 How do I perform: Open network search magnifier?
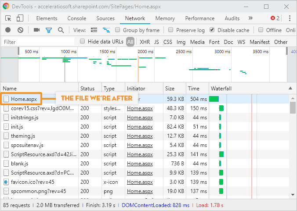[x=61, y=30]
